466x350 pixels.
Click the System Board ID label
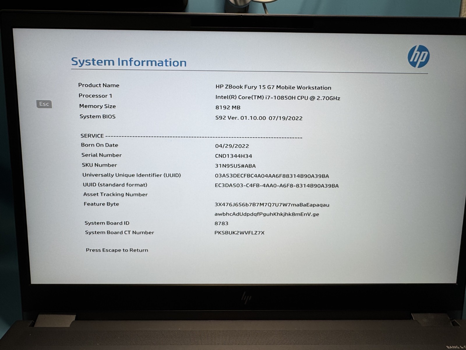107,223
